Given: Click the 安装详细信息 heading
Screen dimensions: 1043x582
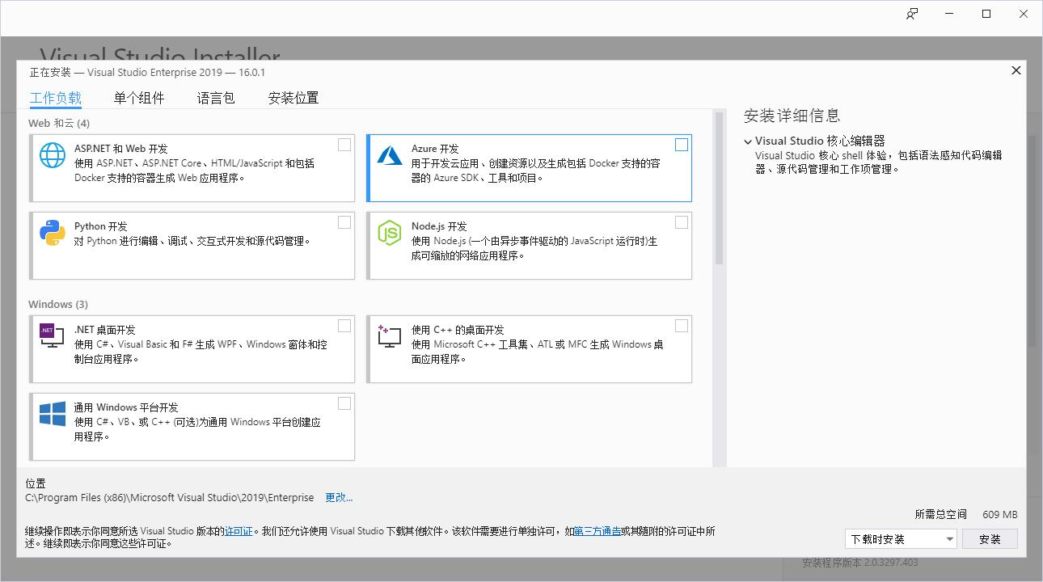Looking at the screenshot, I should click(792, 116).
